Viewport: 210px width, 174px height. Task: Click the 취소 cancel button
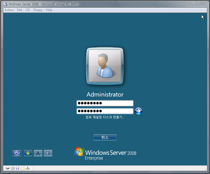[105, 137]
